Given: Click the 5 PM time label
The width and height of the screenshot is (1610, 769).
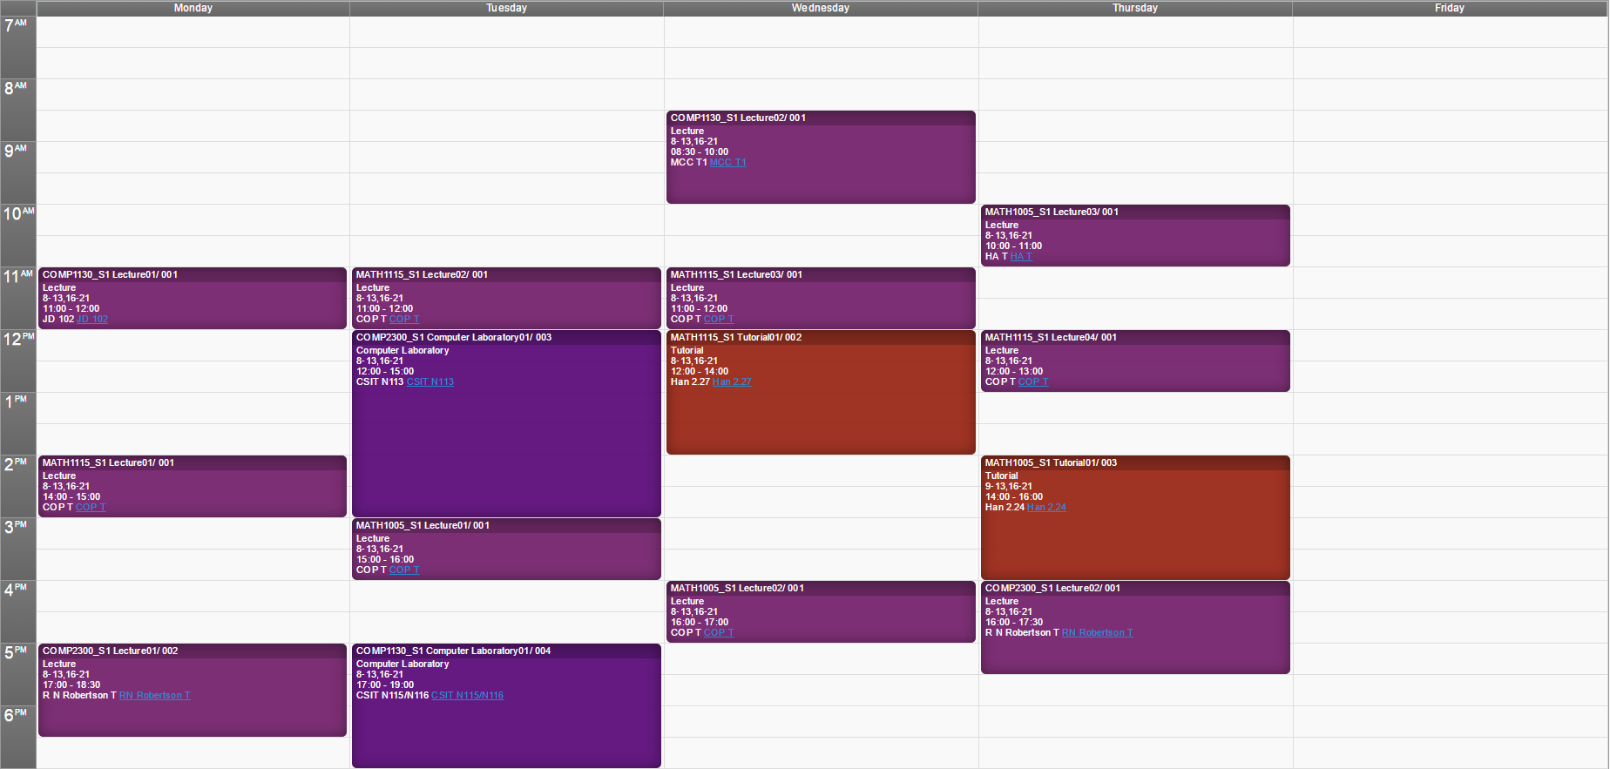Looking at the screenshot, I should point(16,652).
